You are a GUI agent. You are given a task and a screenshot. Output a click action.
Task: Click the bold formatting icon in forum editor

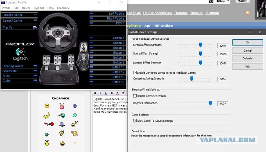tap(95, 93)
